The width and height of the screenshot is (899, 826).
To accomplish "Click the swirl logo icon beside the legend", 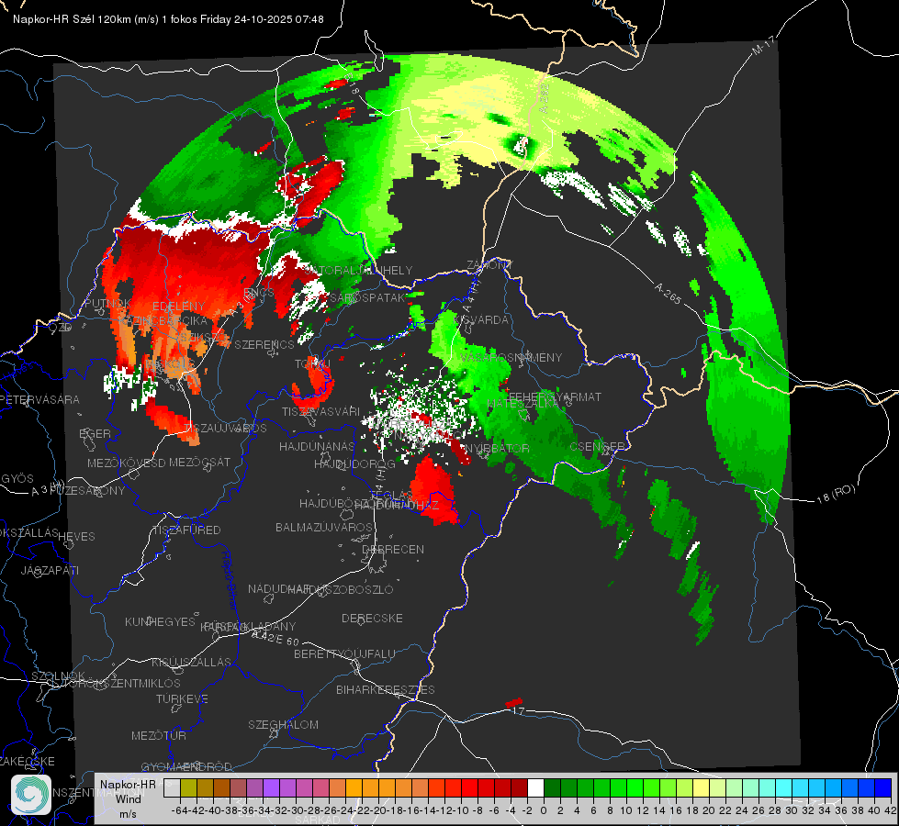I will click(x=31, y=795).
